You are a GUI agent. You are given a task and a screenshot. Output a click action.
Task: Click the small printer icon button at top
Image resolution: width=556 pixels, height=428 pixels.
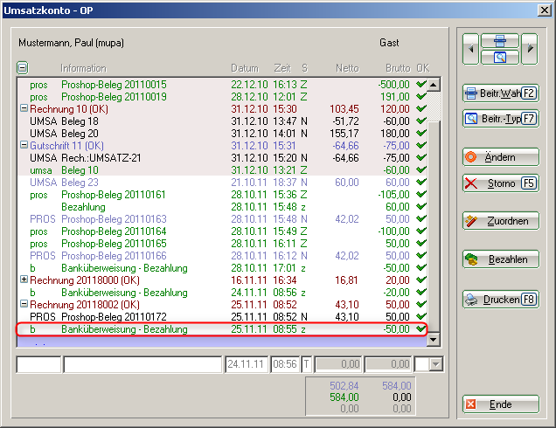tap(500, 41)
